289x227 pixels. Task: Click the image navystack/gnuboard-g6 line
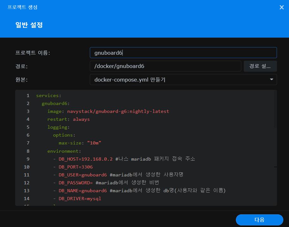pyautogui.click(x=108, y=111)
